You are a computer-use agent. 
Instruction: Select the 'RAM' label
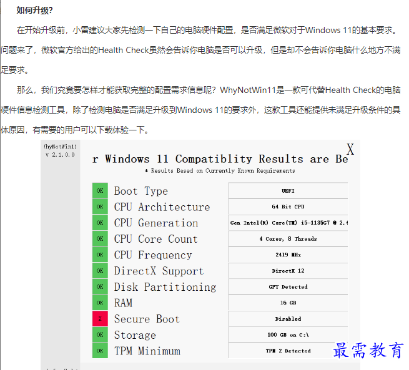point(123,303)
